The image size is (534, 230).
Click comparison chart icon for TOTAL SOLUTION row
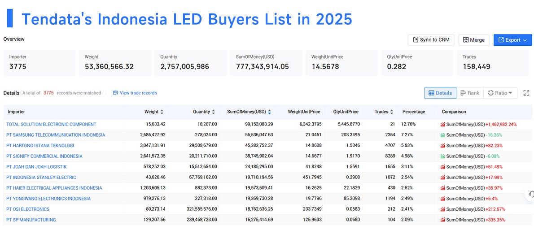[443, 125]
